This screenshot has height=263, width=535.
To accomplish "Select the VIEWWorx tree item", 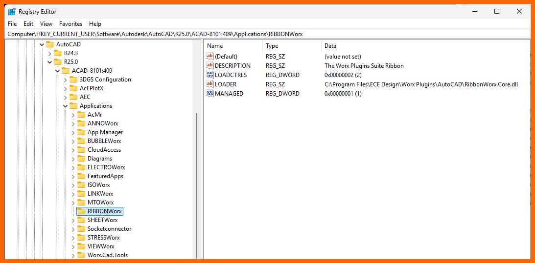I will [101, 246].
